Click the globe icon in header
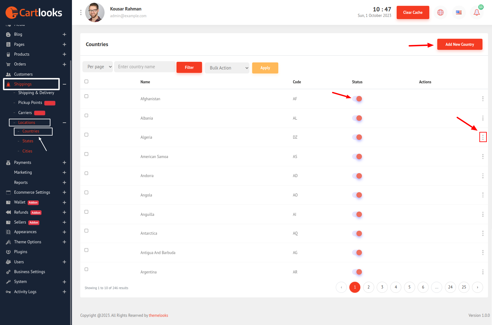 pyautogui.click(x=440, y=13)
